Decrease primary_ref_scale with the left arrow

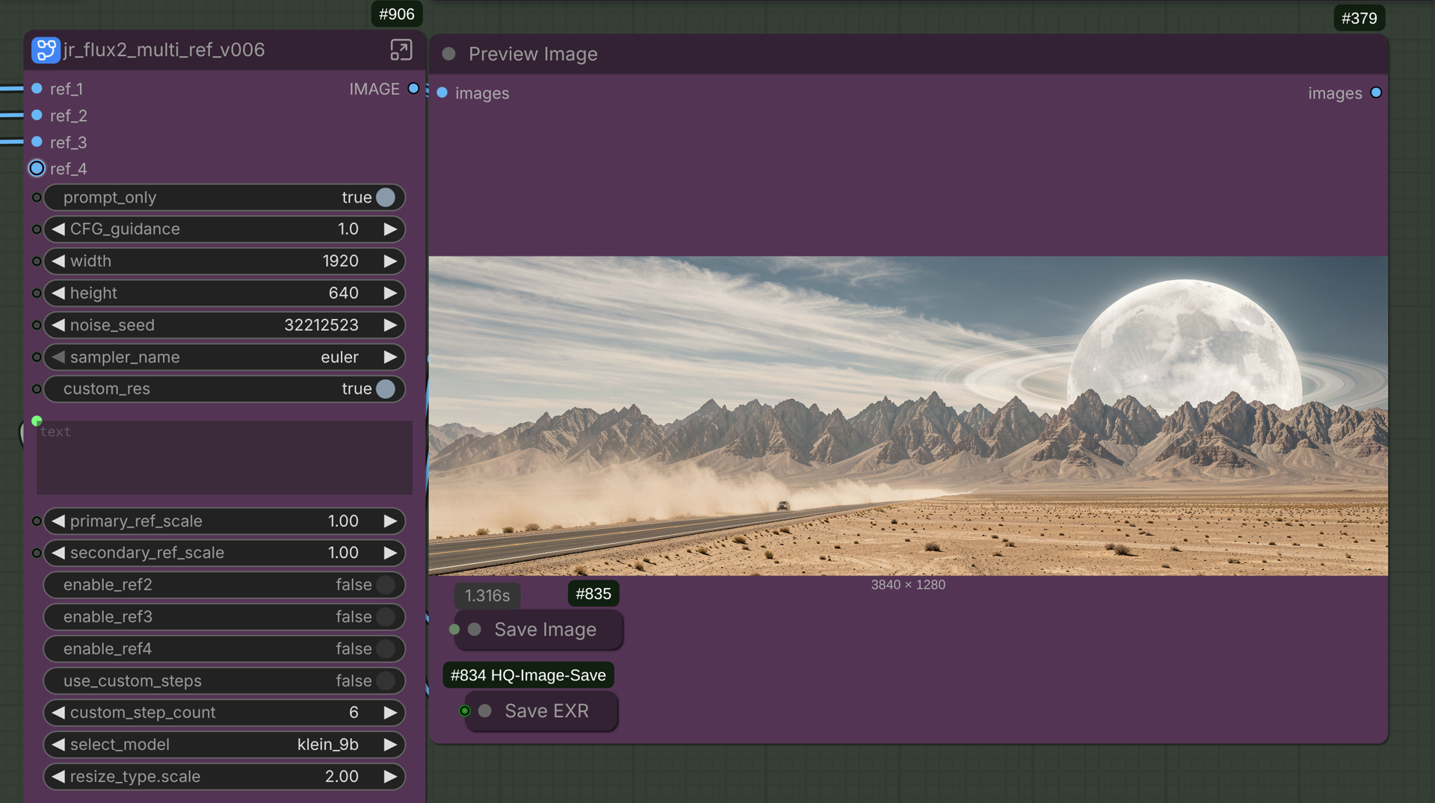pos(58,521)
